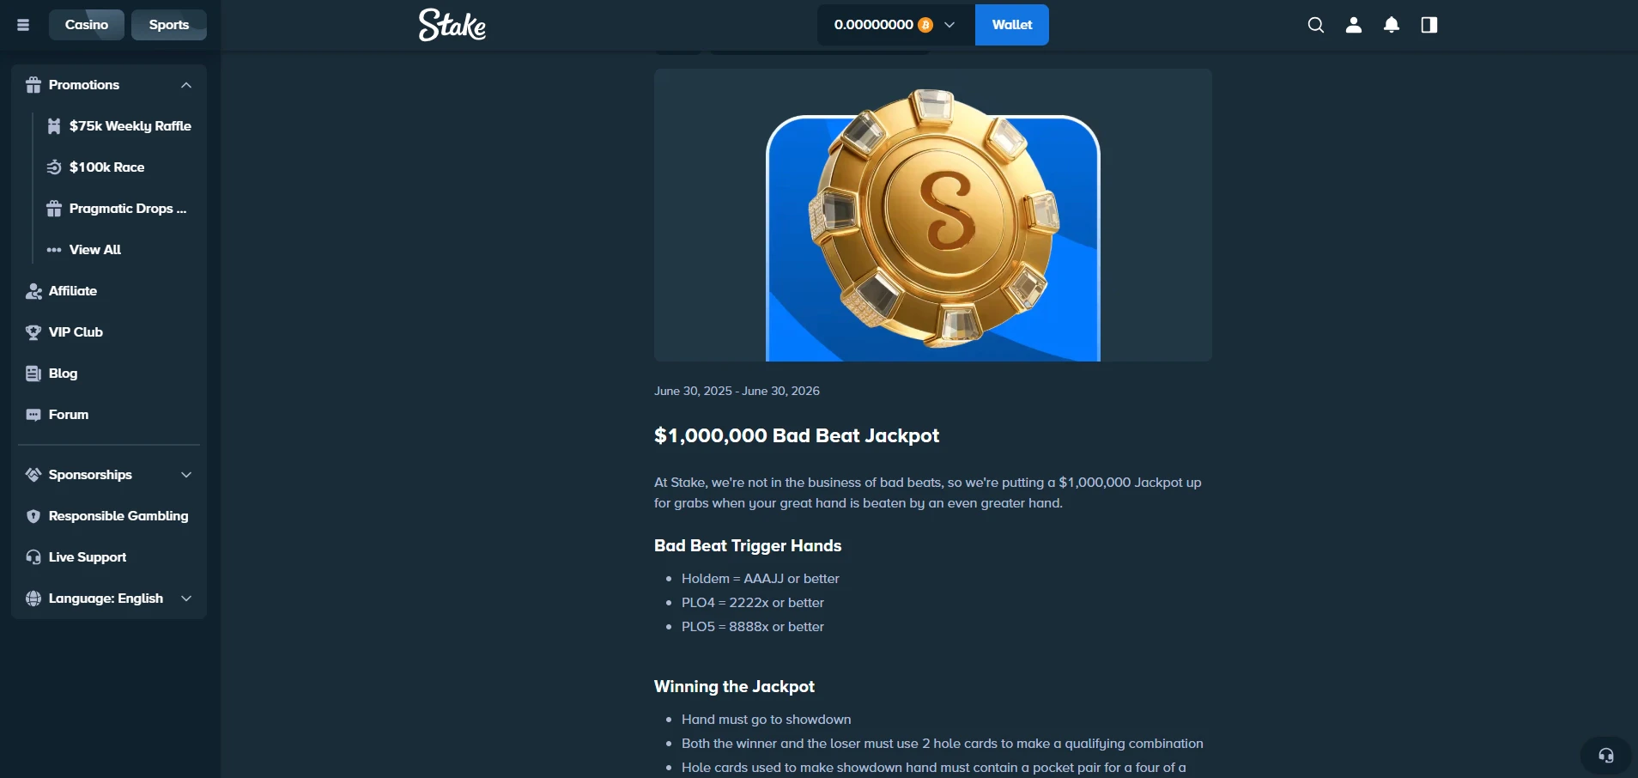The height and width of the screenshot is (778, 1638).
Task: Switch to the Casino tab
Action: tap(87, 25)
